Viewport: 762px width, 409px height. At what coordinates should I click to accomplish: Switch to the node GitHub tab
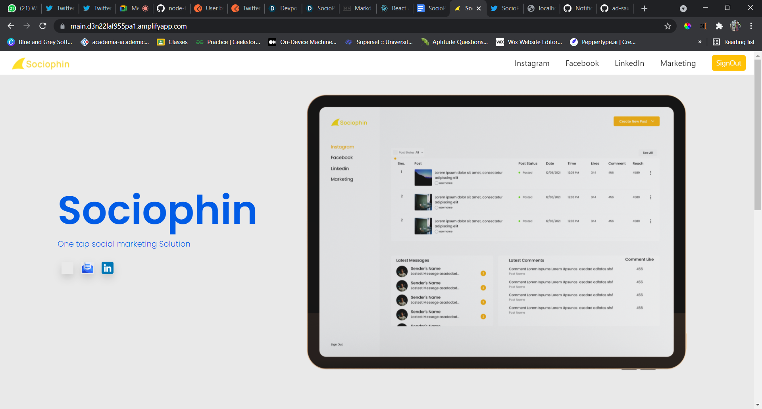click(172, 8)
